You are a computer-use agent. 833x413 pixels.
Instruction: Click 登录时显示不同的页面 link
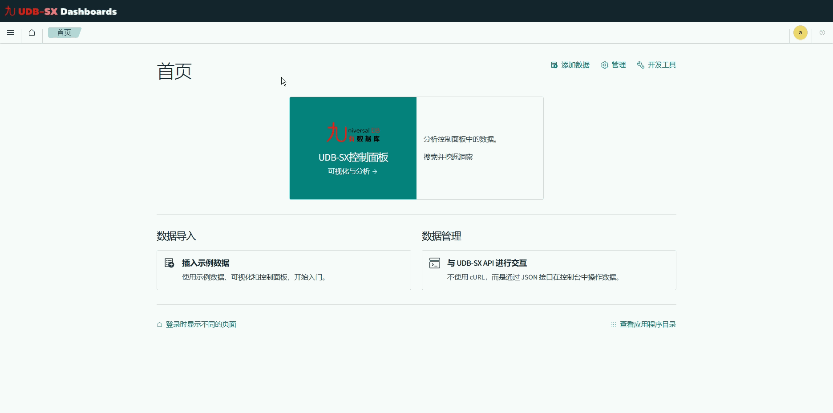tap(201, 324)
